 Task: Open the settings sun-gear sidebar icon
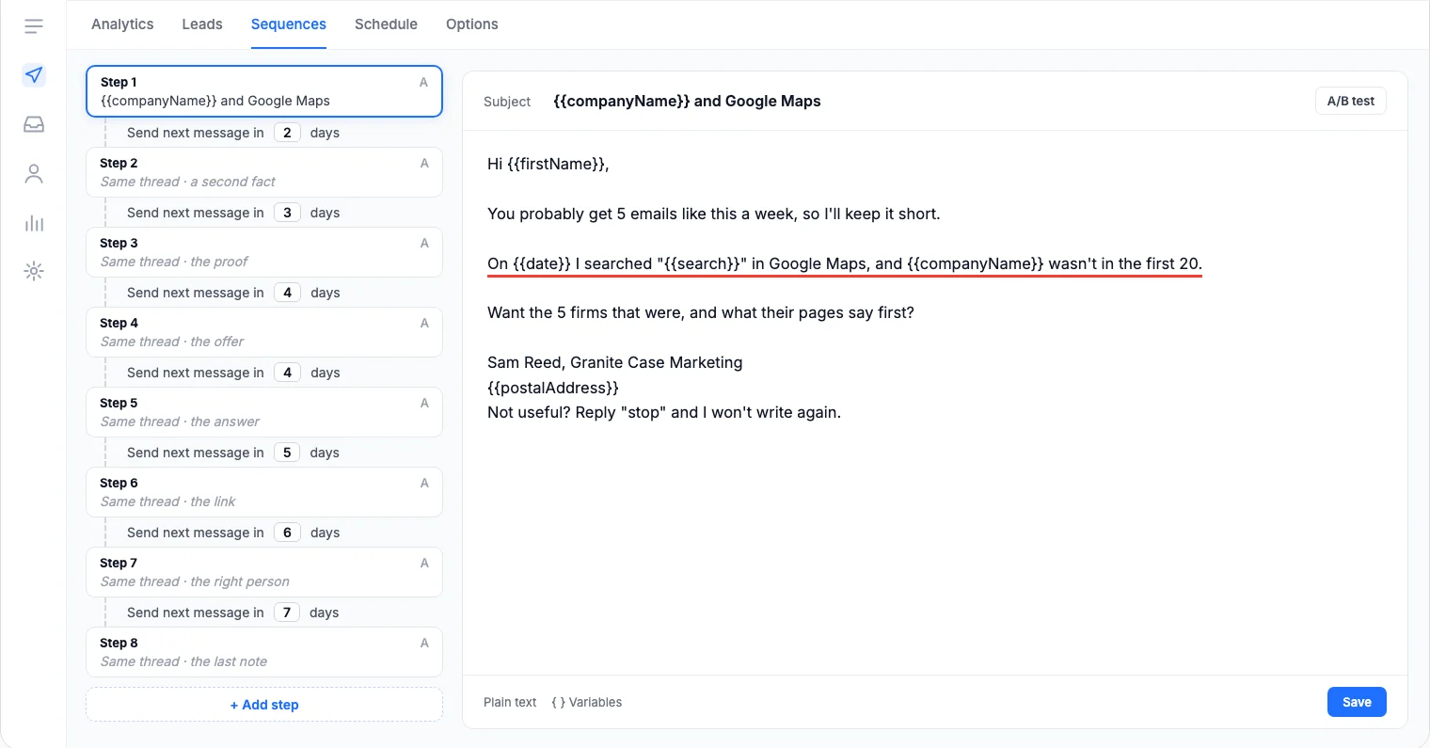34,272
